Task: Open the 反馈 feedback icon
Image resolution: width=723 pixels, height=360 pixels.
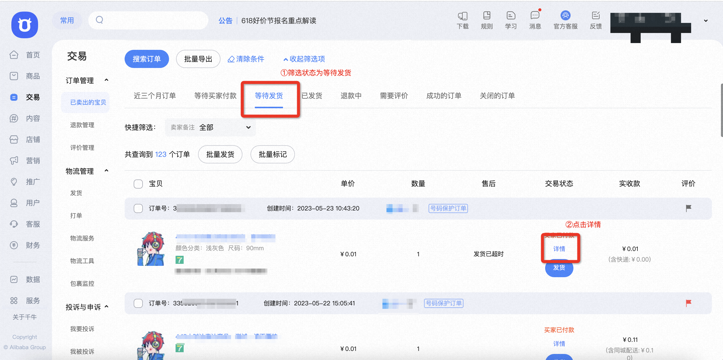Action: point(596,15)
